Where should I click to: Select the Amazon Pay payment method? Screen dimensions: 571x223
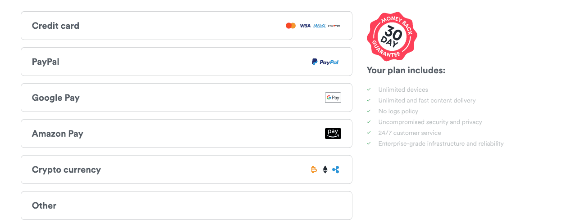[x=187, y=134]
